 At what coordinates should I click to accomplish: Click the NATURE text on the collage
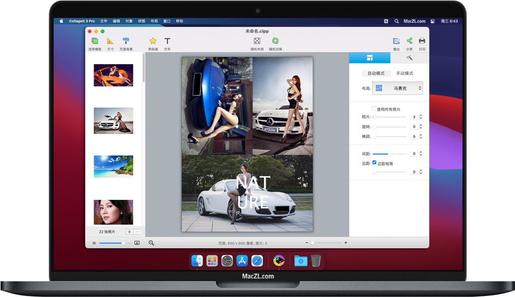tap(253, 193)
